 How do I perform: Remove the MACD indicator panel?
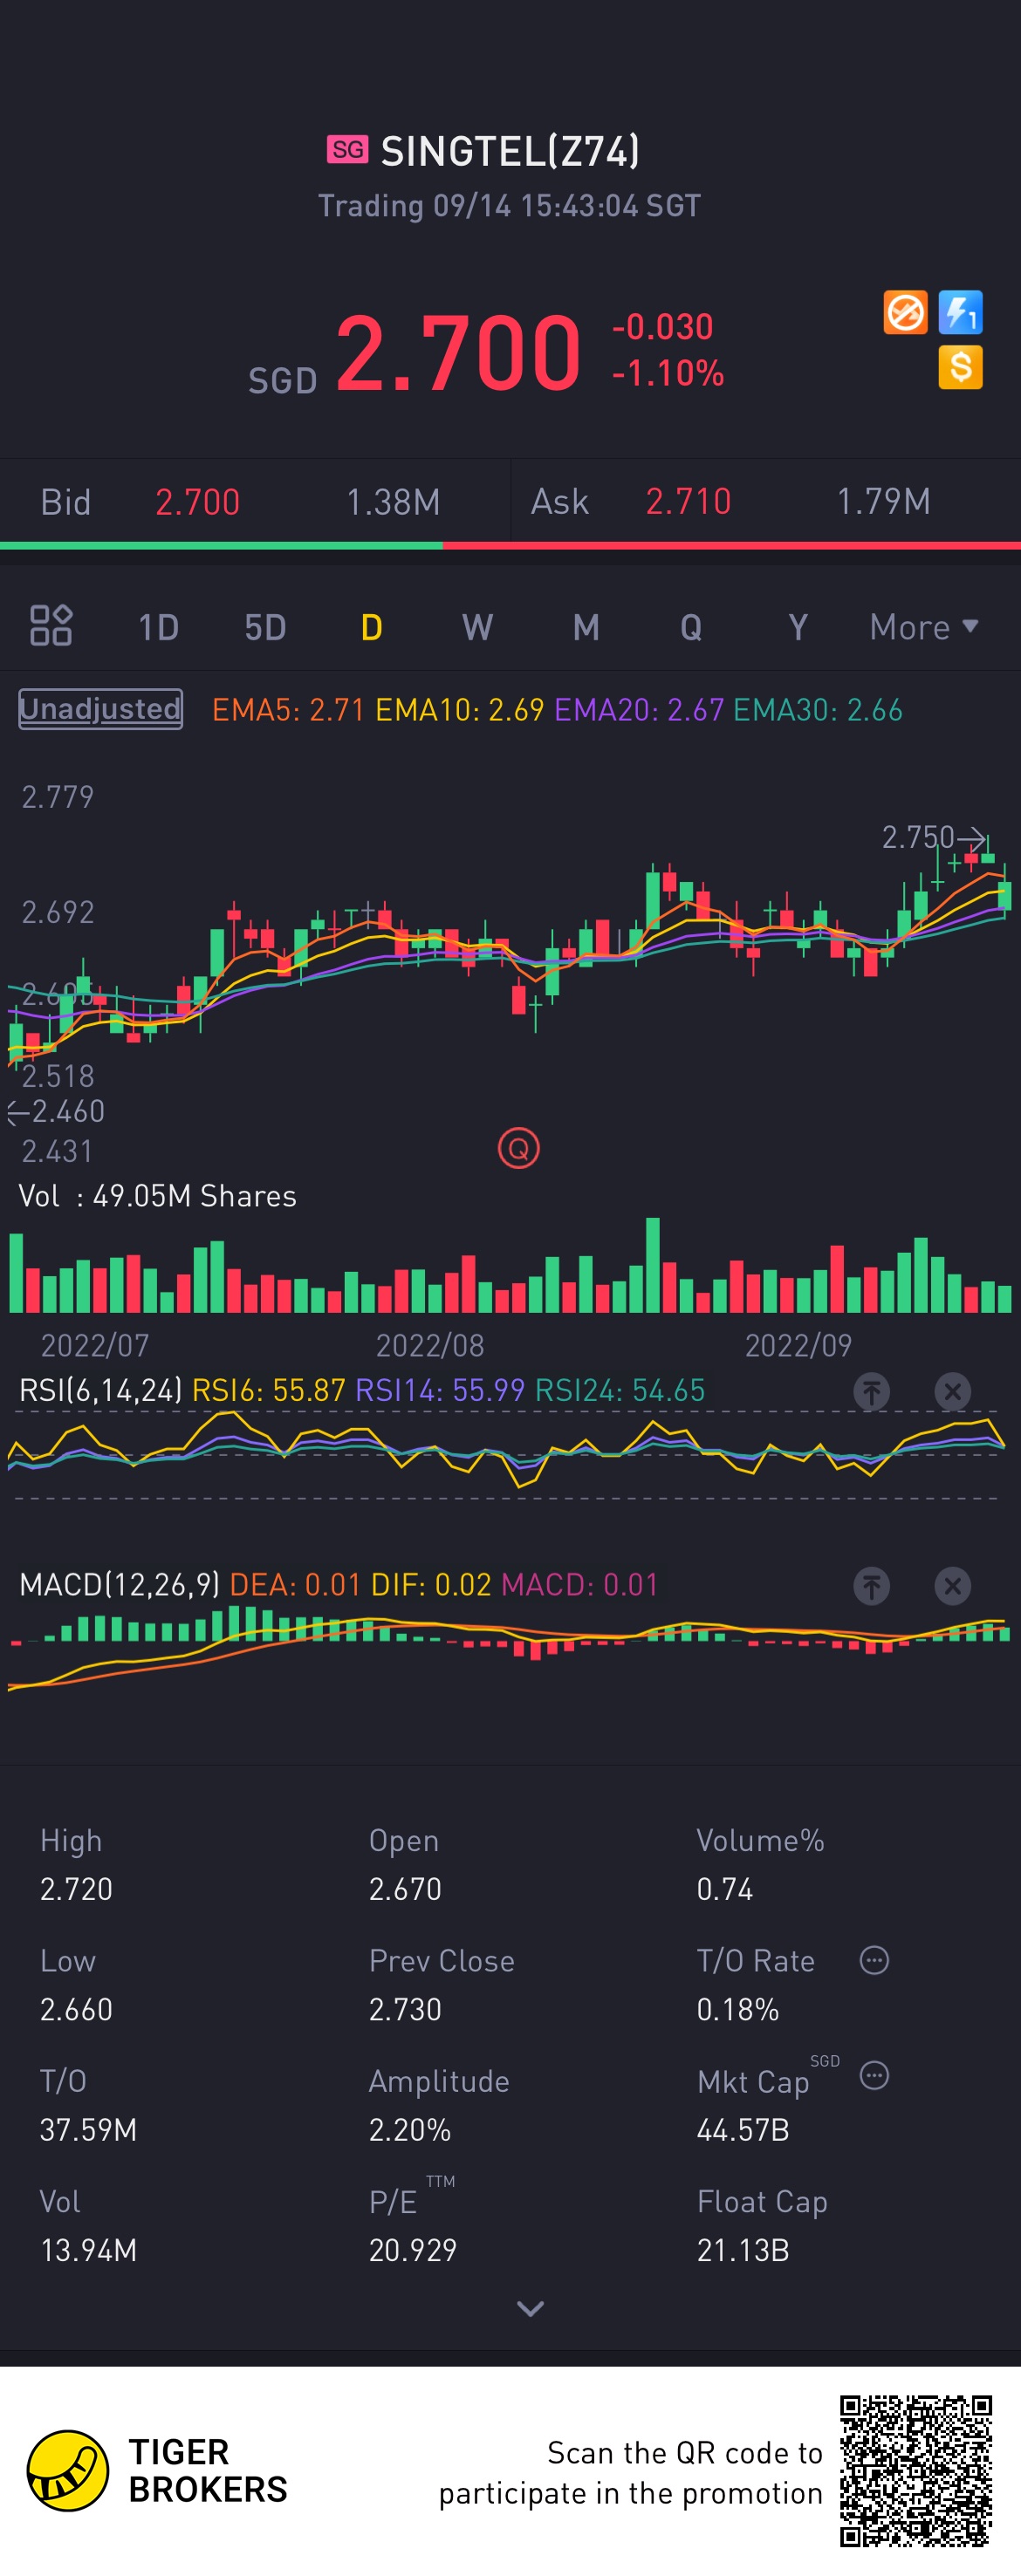coord(952,1585)
